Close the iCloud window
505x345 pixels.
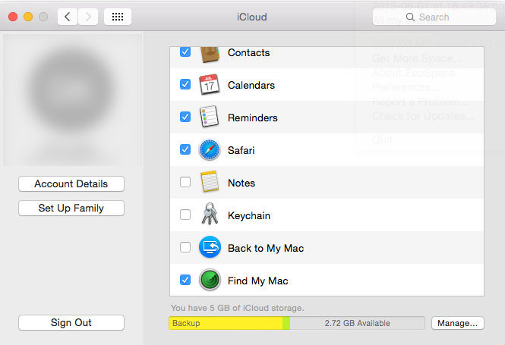13,17
